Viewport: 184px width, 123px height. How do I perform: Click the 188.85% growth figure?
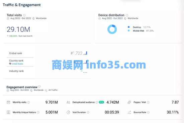(13, 36)
